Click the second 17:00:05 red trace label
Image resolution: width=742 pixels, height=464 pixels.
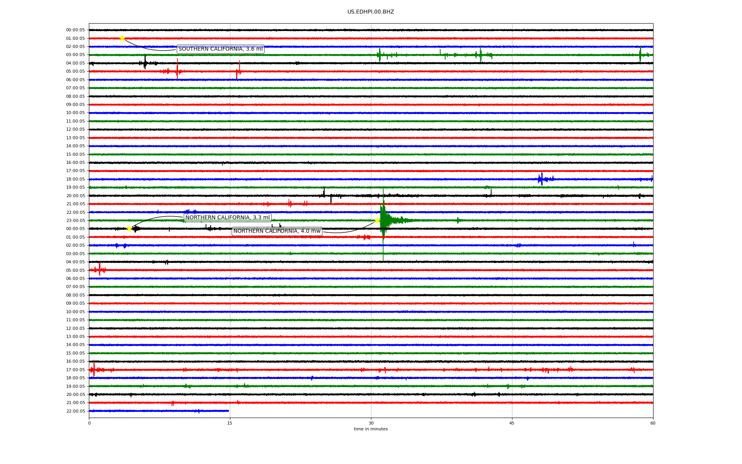pyautogui.click(x=75, y=370)
